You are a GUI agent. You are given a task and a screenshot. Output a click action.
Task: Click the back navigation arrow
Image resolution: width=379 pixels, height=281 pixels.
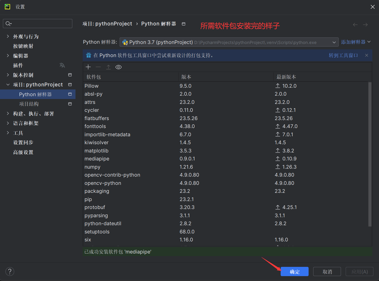click(x=355, y=25)
